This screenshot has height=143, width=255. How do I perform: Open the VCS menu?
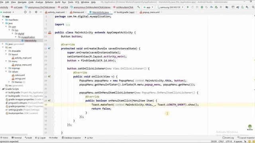pyautogui.click(x=77, y=2)
